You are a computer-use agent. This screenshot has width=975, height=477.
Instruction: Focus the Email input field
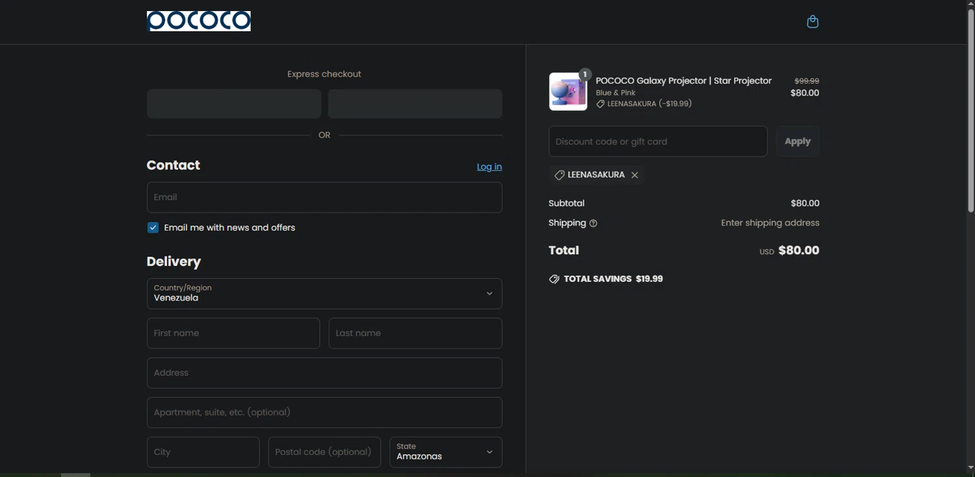click(324, 198)
